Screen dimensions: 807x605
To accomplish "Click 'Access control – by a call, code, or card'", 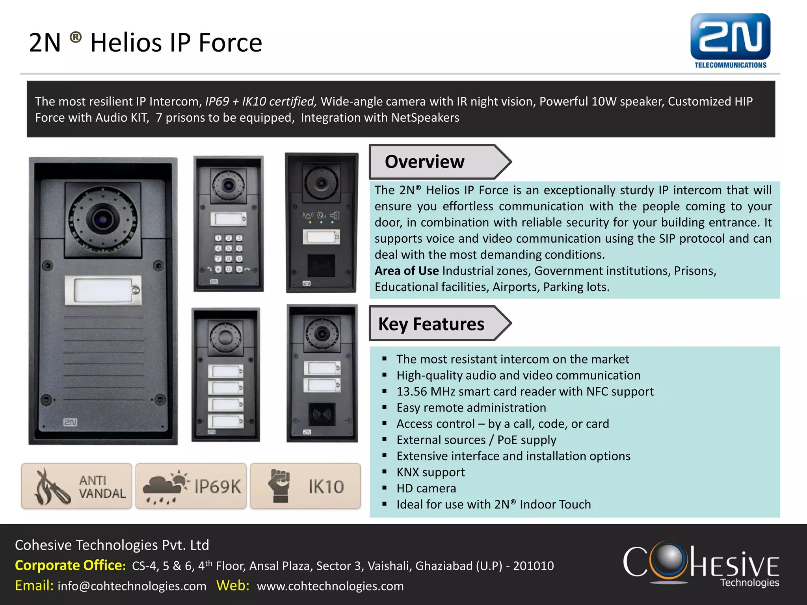I will point(503,424).
